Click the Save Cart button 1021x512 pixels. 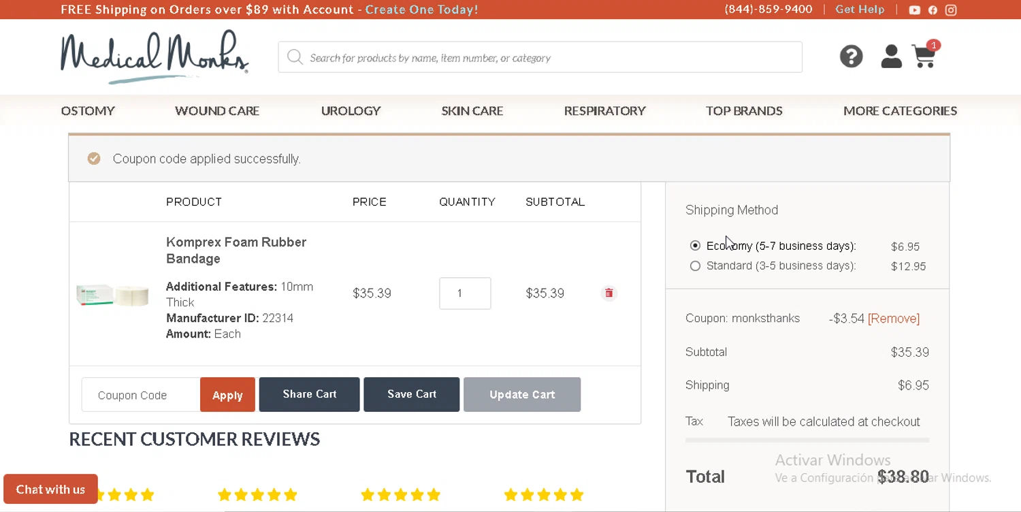coord(411,394)
